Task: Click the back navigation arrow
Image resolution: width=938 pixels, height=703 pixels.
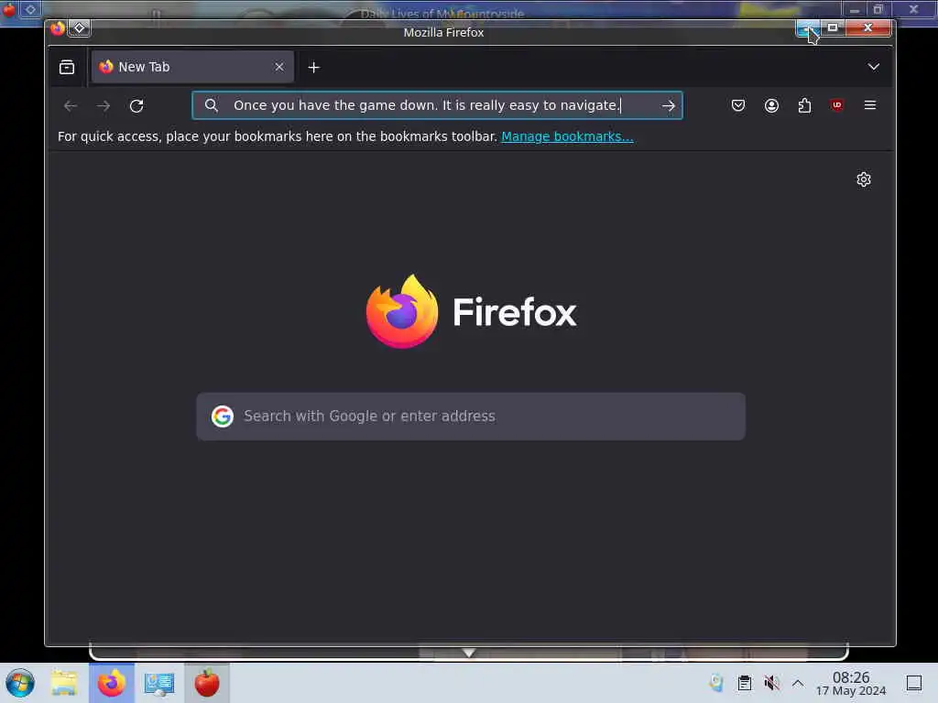Action: click(71, 106)
